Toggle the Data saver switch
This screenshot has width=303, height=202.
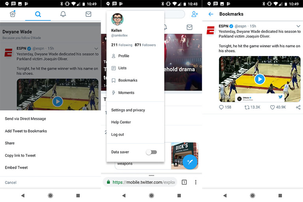[151, 152]
